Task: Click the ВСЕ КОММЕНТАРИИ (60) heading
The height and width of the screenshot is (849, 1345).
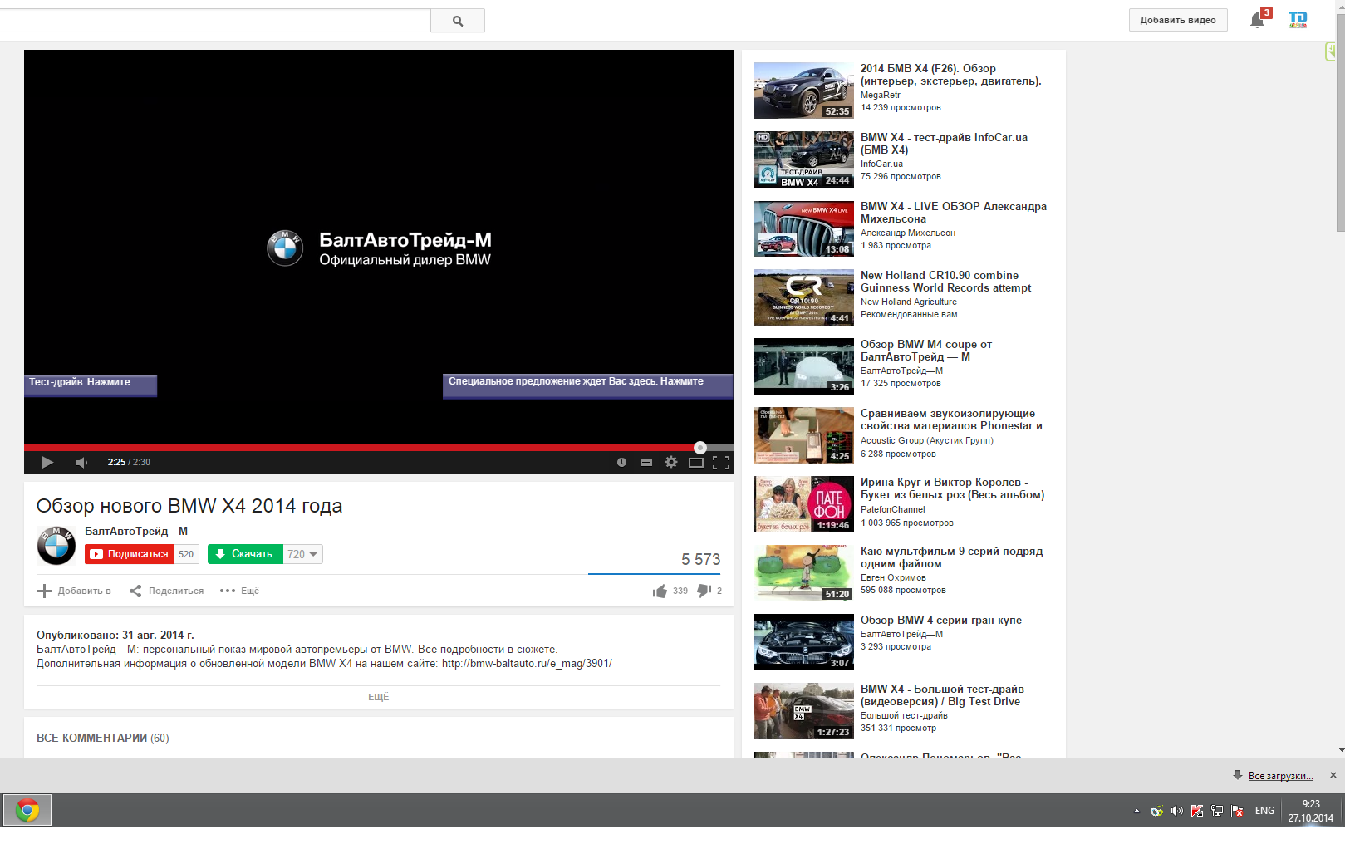Action: click(103, 738)
